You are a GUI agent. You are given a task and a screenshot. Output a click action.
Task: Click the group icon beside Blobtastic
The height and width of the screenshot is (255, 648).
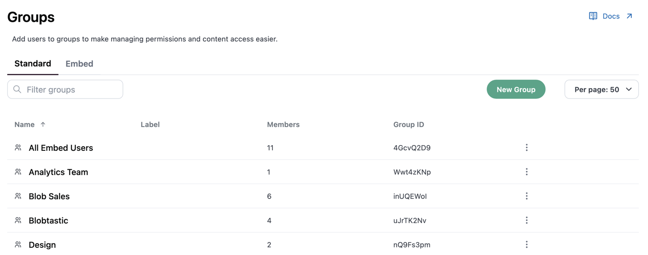(x=18, y=220)
